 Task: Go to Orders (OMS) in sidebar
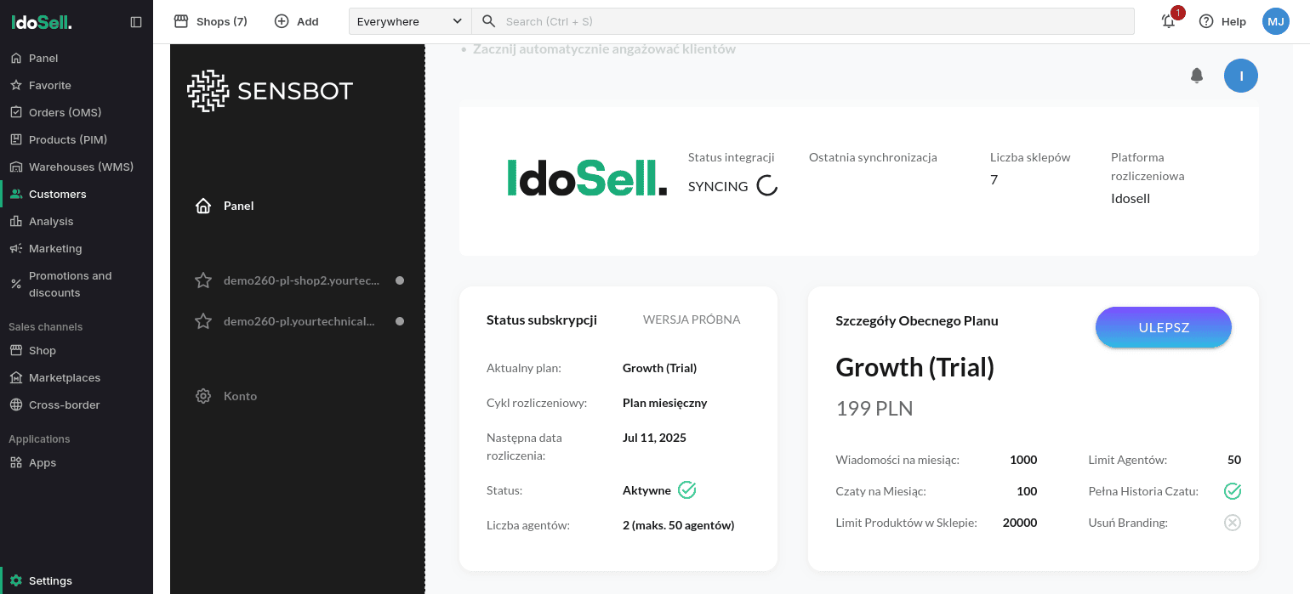(65, 112)
